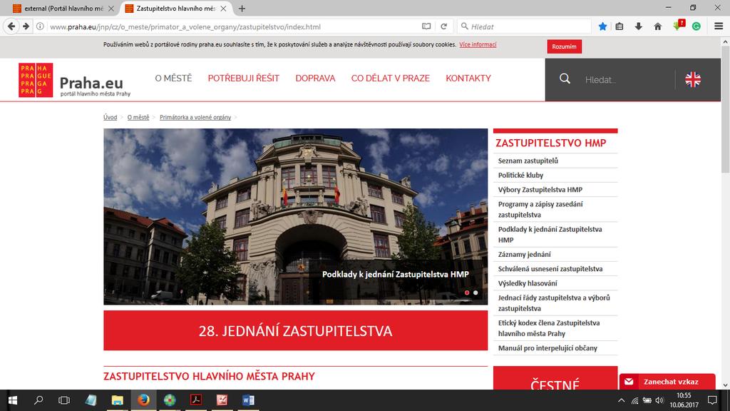Viewport: 730px width, 411px height.
Task: Open Windows taskbar search
Action: (38, 400)
